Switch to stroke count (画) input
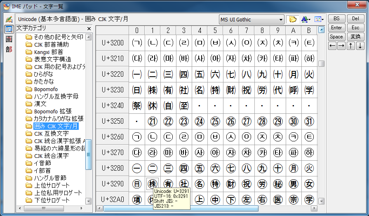 (9, 39)
